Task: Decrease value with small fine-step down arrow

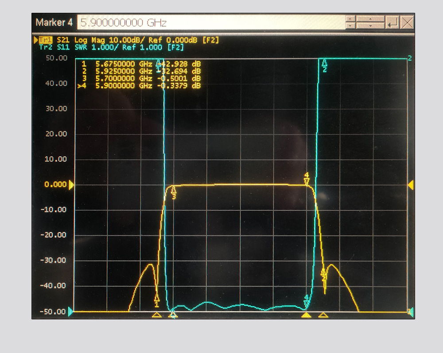Action: pos(350,25)
